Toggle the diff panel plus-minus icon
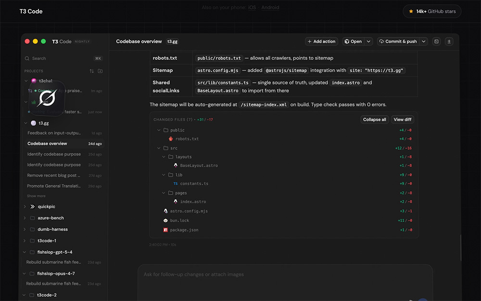 449,41
